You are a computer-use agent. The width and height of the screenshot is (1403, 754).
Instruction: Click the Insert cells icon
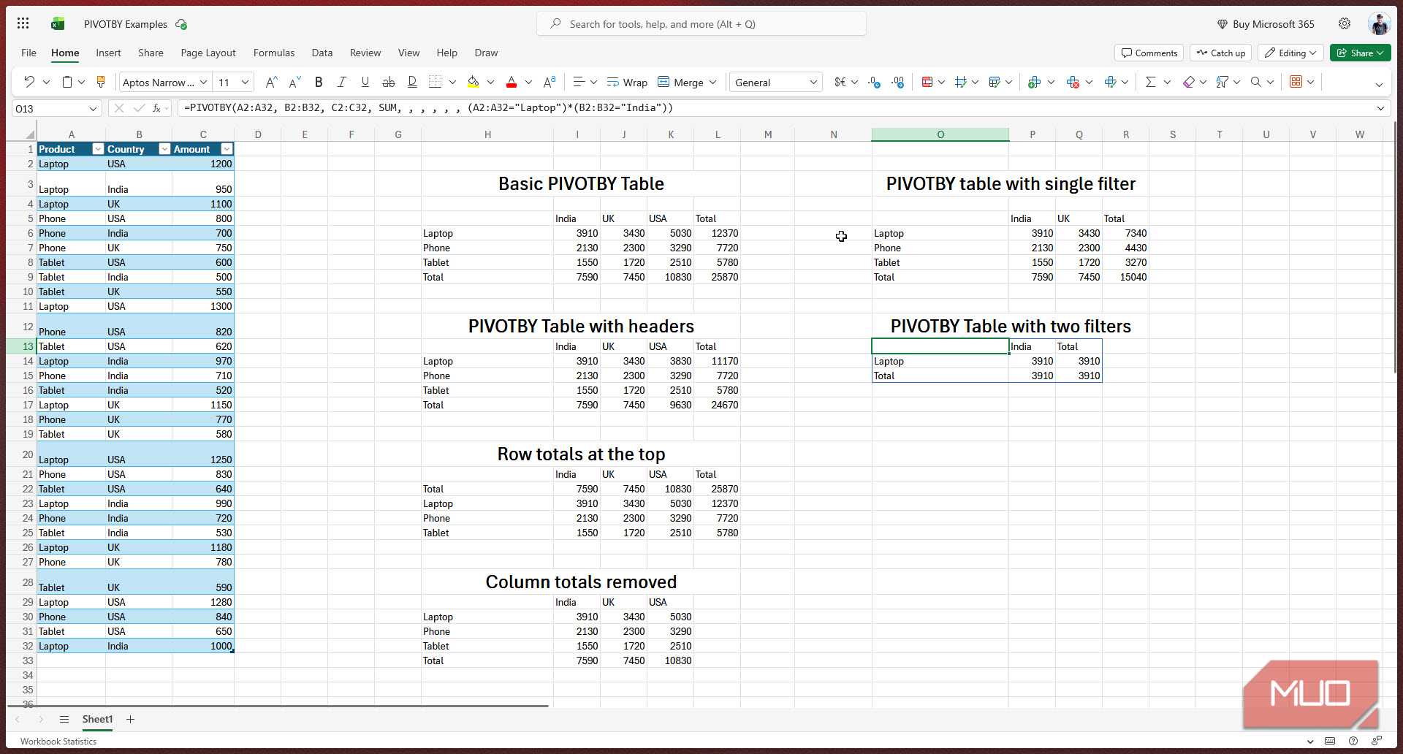(1034, 82)
